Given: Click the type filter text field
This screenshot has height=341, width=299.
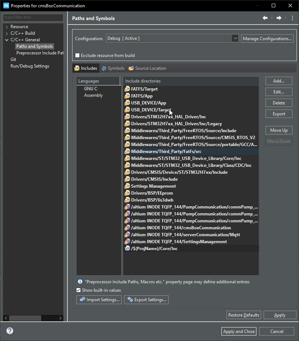Looking at the screenshot, I should [33, 17].
